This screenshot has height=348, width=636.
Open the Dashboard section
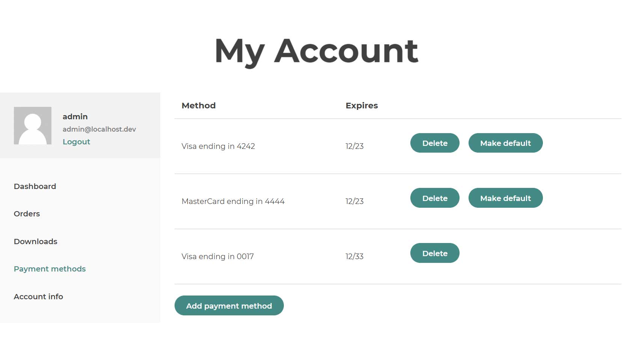click(x=35, y=186)
